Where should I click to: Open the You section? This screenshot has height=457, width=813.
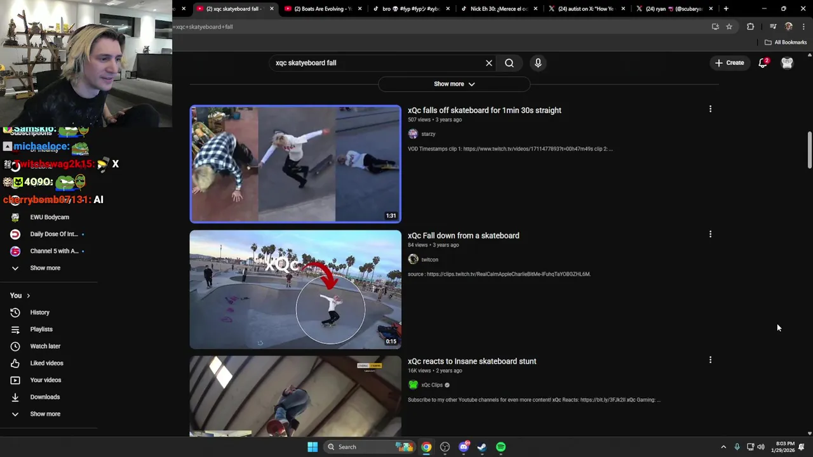point(20,296)
